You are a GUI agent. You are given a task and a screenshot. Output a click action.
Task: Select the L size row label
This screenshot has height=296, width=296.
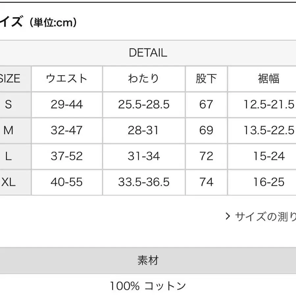[x=9, y=156]
